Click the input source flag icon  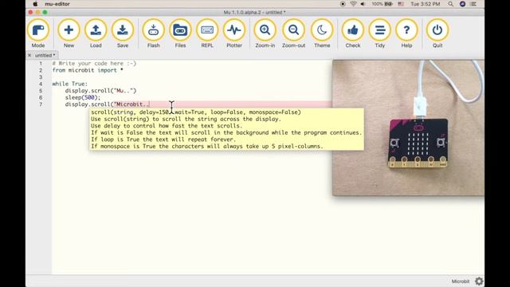(401, 4)
